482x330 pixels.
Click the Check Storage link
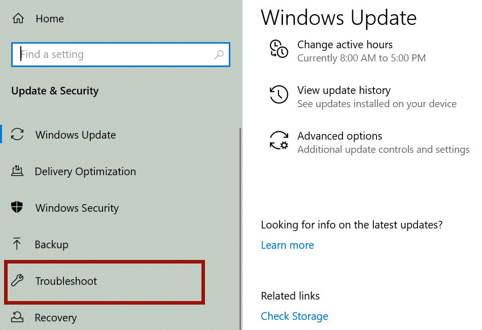tap(294, 316)
